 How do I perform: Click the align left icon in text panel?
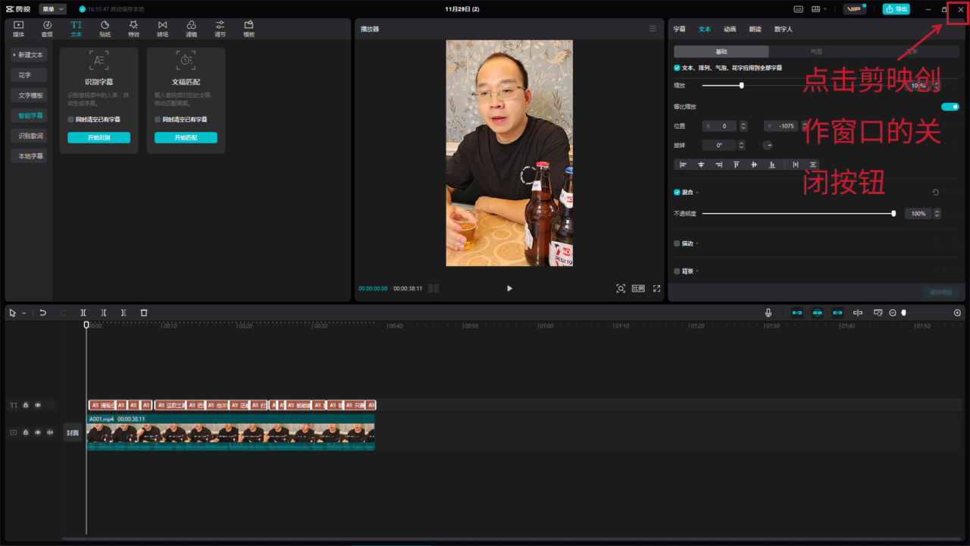683,165
